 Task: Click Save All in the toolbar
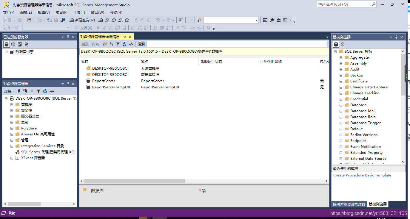coord(63,20)
